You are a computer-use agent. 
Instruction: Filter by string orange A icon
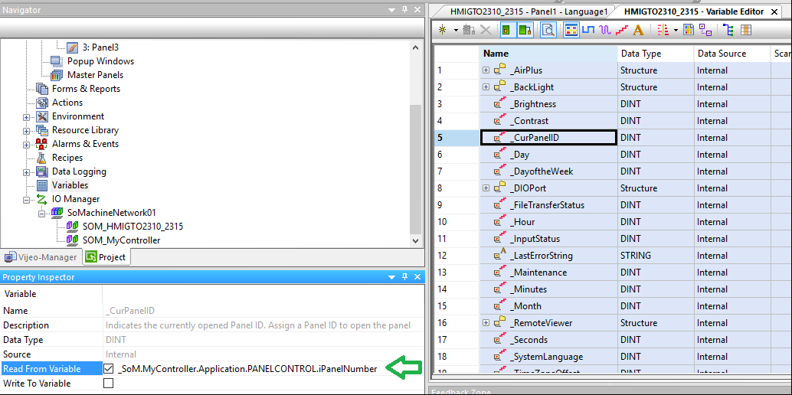(x=638, y=31)
